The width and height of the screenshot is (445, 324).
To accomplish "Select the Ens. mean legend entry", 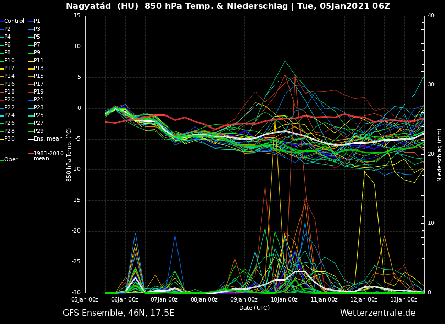I will [48, 139].
